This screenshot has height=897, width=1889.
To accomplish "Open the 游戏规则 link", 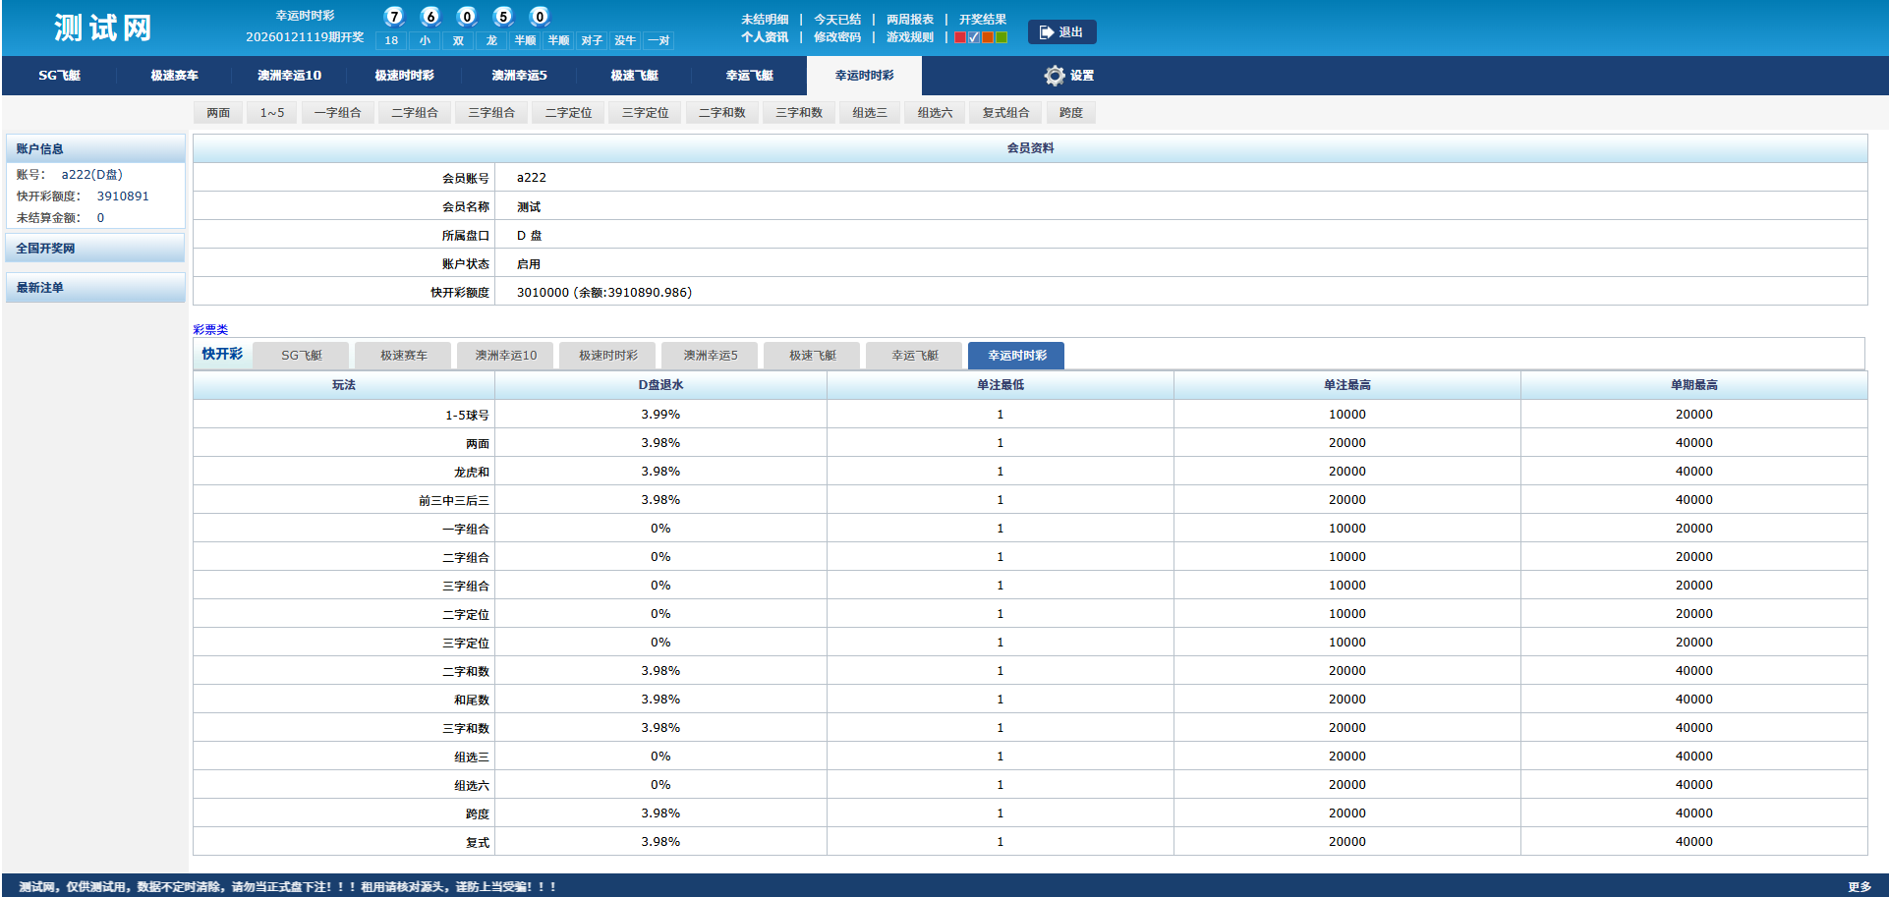I will (x=909, y=37).
